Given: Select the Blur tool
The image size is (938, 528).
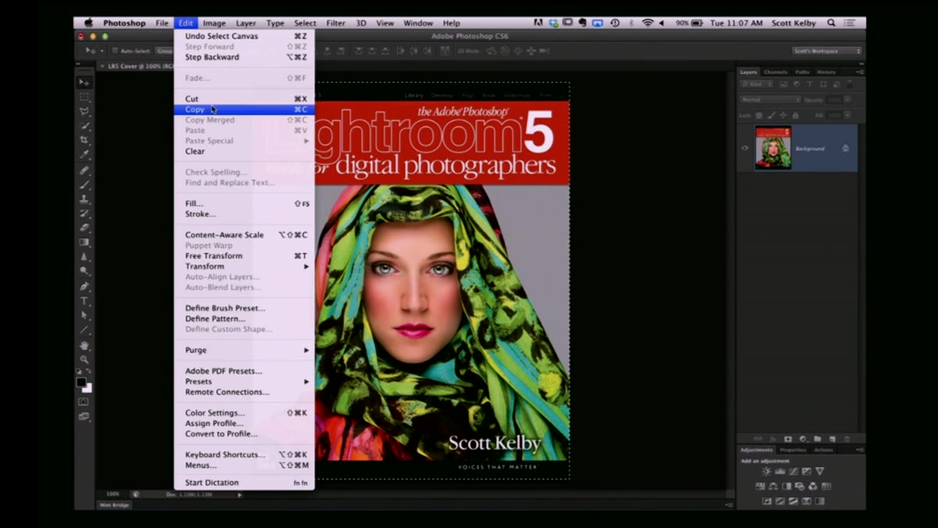Looking at the screenshot, I should tap(84, 257).
